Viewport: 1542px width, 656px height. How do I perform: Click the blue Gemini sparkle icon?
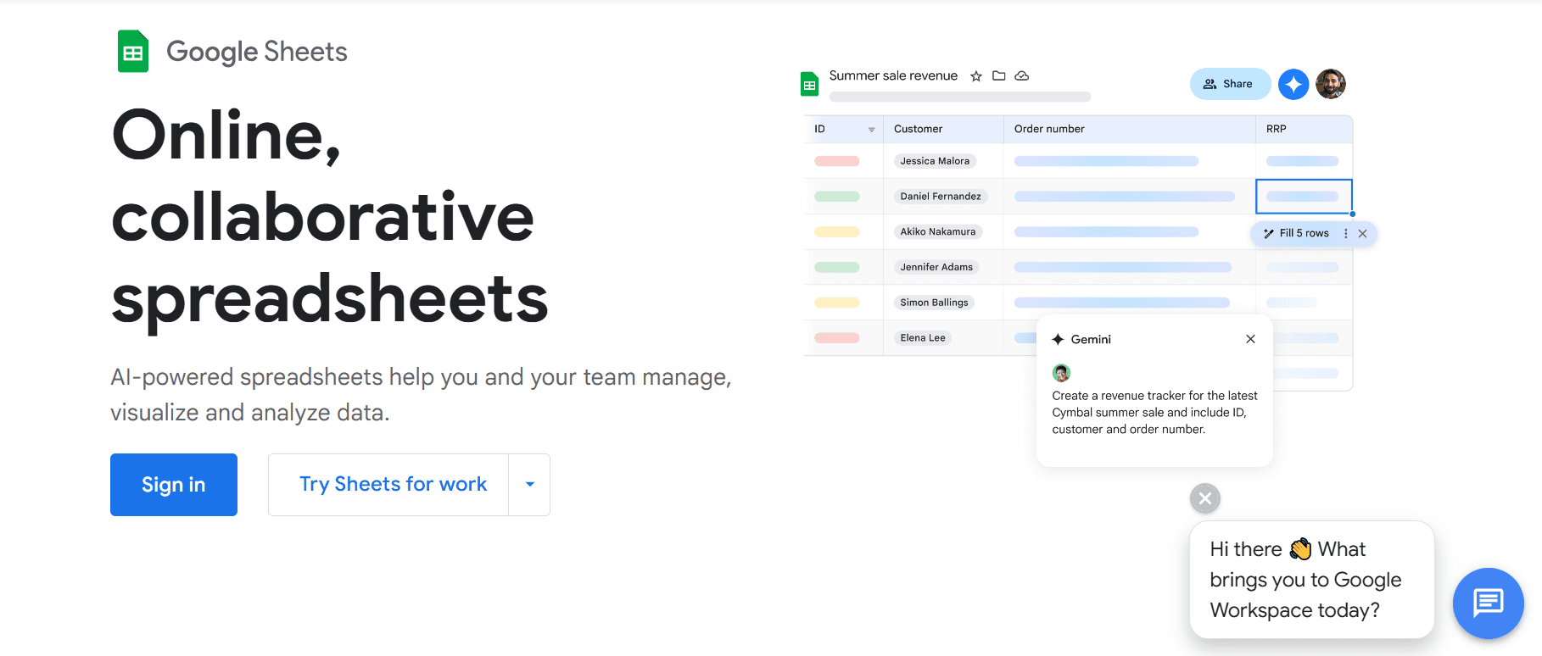pos(1293,84)
